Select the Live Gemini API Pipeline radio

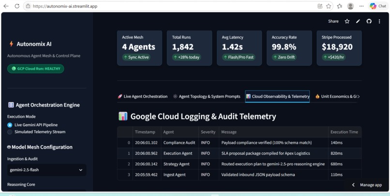[10, 125]
